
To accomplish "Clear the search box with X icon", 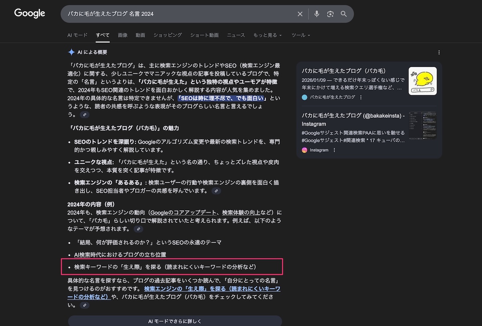I will (x=300, y=14).
